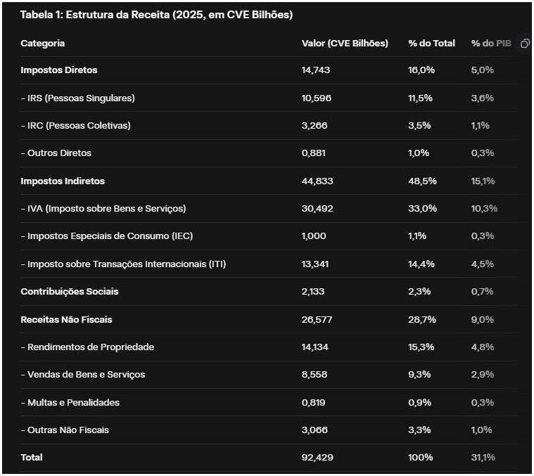Click the Receitas Não Fiscais row label

coord(66,320)
